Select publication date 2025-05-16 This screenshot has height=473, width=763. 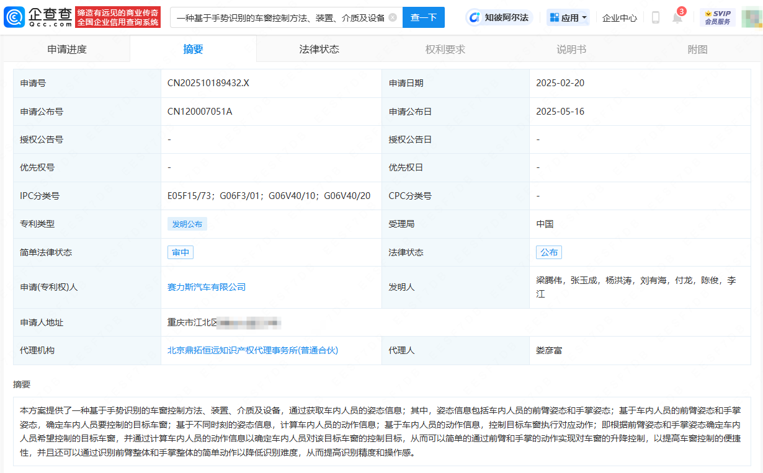pos(560,112)
